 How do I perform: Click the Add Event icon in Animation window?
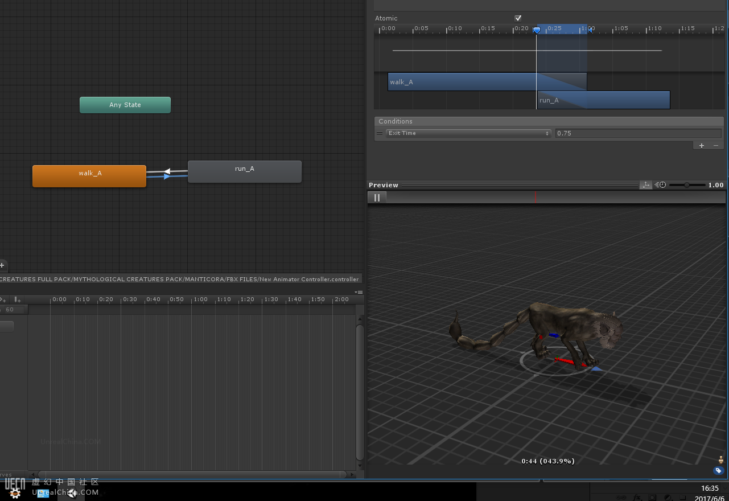[17, 299]
